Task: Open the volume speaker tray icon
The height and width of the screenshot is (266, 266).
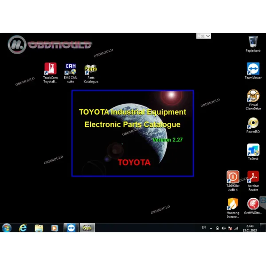Action: coord(223,228)
